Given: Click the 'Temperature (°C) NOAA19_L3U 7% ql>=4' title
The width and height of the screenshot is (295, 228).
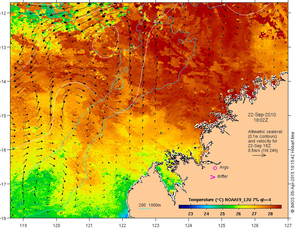Looking at the screenshot, I should [230, 200].
